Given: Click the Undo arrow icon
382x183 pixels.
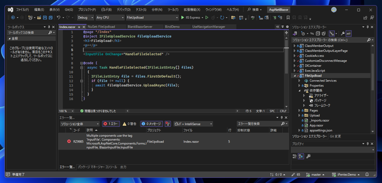Looking at the screenshot, I should pos(58,18).
